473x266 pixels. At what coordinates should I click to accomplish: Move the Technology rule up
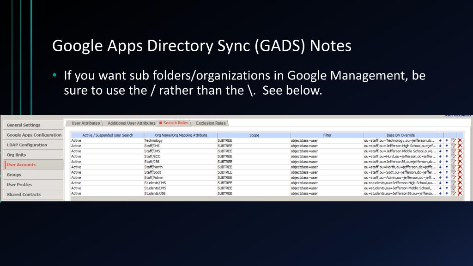pyautogui.click(x=447, y=140)
